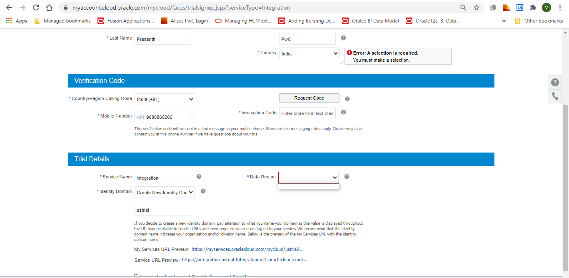Open the side-panel question mark help button
Image resolution: width=569 pixels, height=278 pixels.
(x=555, y=82)
